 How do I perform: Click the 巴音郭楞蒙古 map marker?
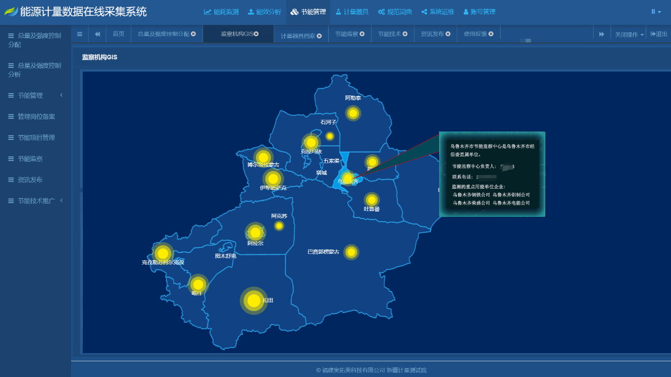[x=351, y=252]
